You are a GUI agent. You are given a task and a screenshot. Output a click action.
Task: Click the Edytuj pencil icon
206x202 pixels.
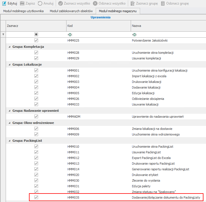point(4,4)
